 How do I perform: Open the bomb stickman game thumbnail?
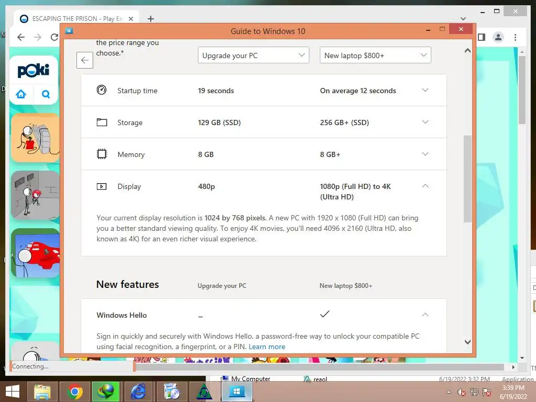36,138
